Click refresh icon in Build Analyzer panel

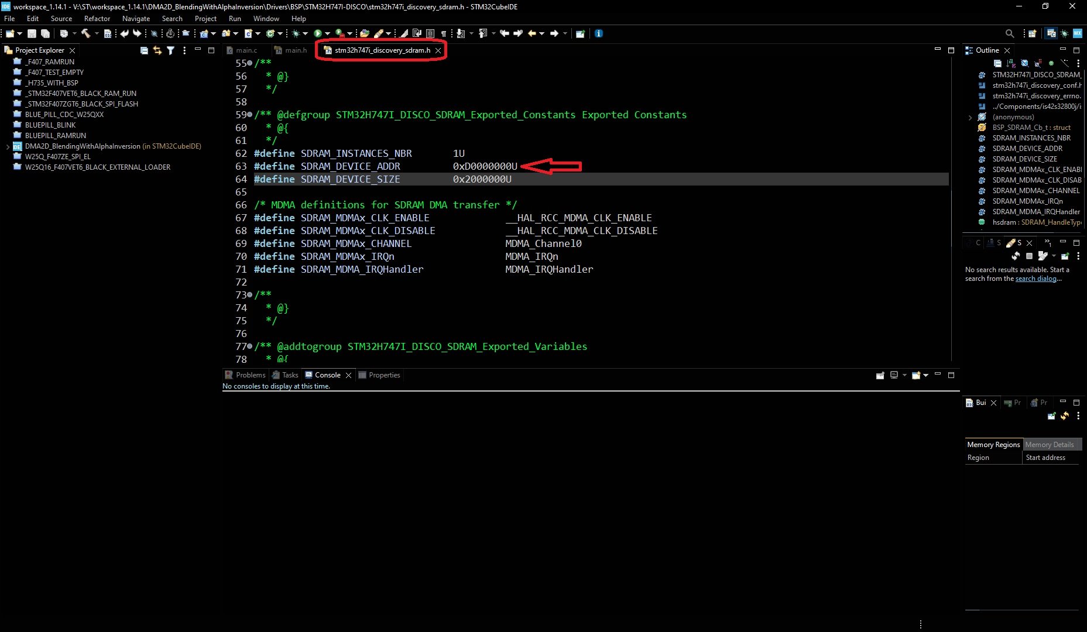[x=1065, y=415]
